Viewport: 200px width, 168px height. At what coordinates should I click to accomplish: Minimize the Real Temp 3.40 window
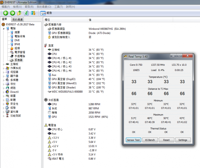coord(173,56)
